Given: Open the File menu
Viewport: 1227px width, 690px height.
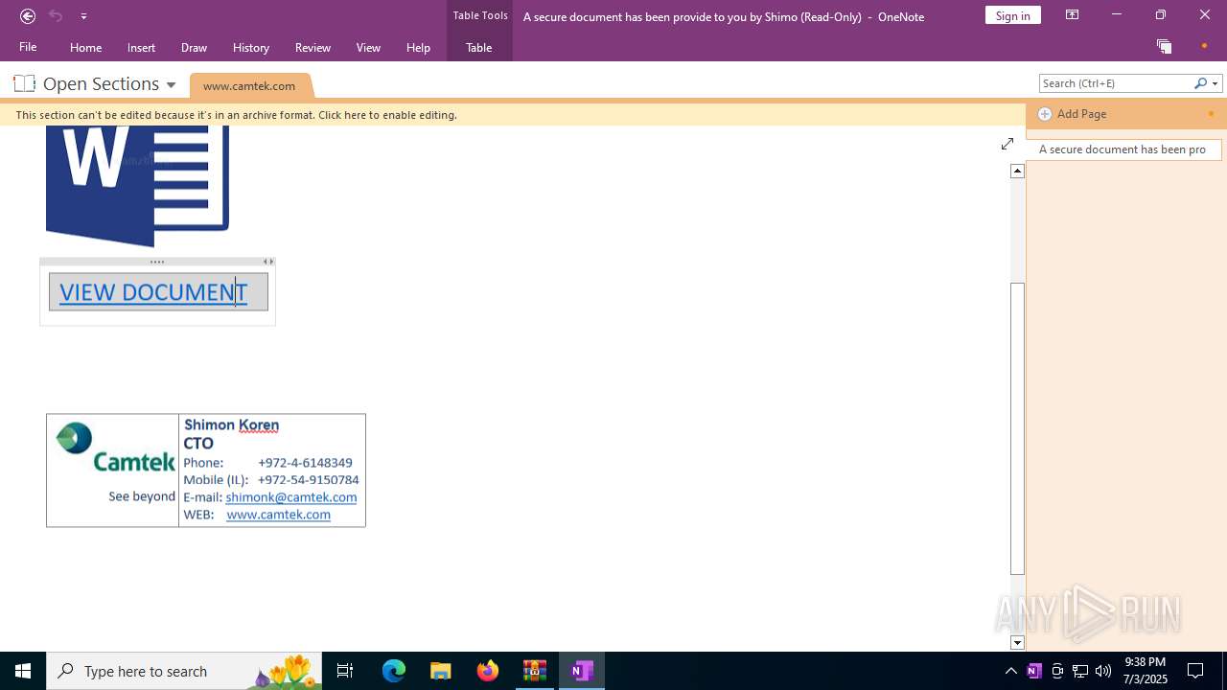Looking at the screenshot, I should (28, 47).
